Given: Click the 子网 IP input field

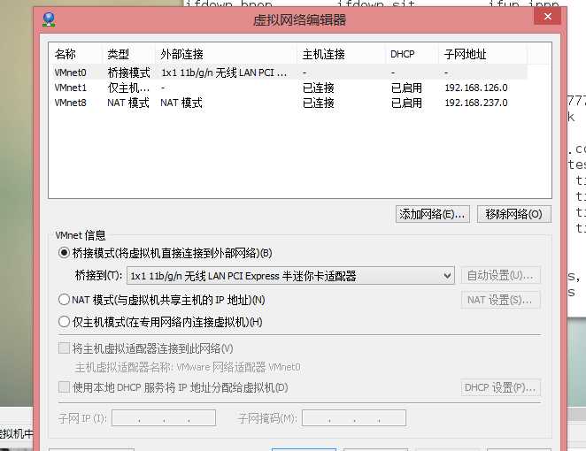Looking at the screenshot, I should click(x=164, y=417).
